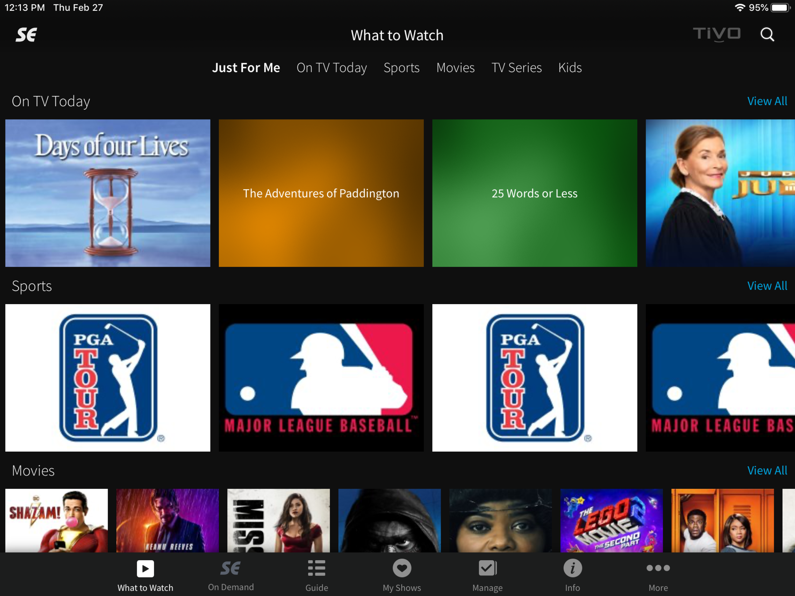This screenshot has height=596, width=795.
Task: Select the Just For Me tab
Action: [246, 68]
